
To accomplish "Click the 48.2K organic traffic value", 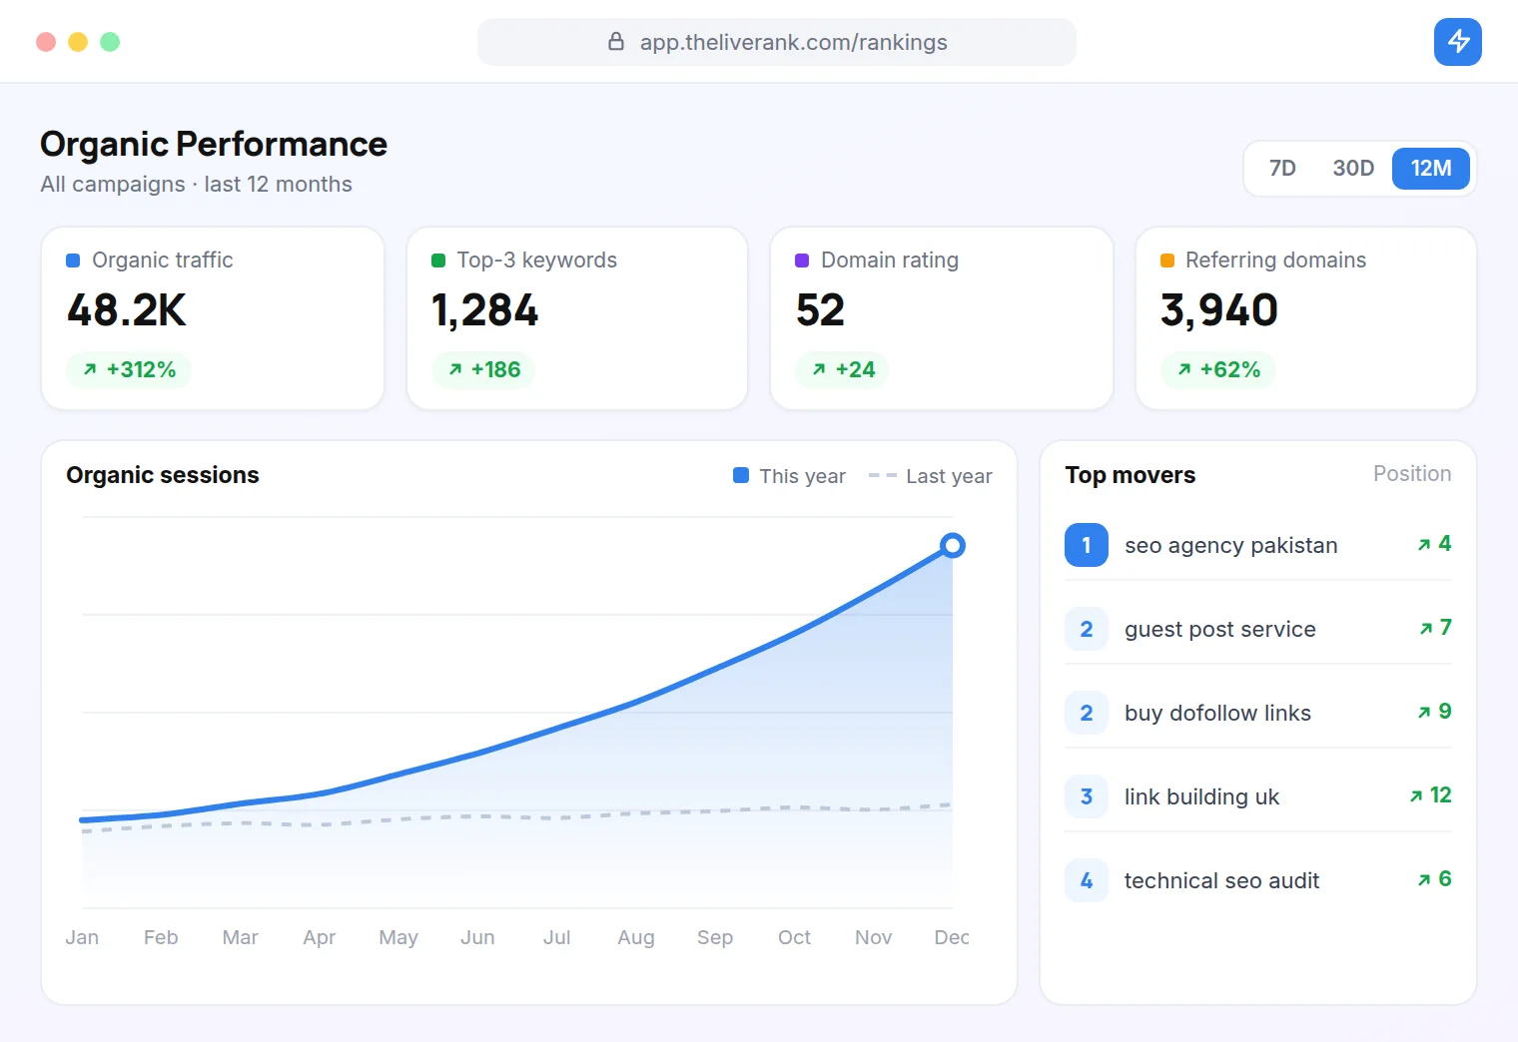I will tap(127, 310).
